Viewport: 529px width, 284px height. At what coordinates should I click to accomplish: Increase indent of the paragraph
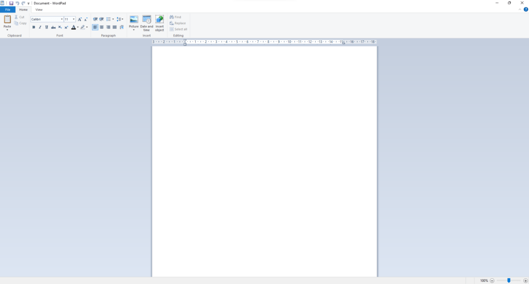102,19
